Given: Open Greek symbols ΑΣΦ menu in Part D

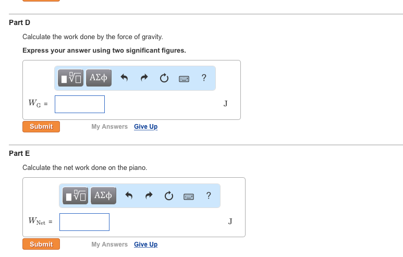Looking at the screenshot, I should (99, 78).
